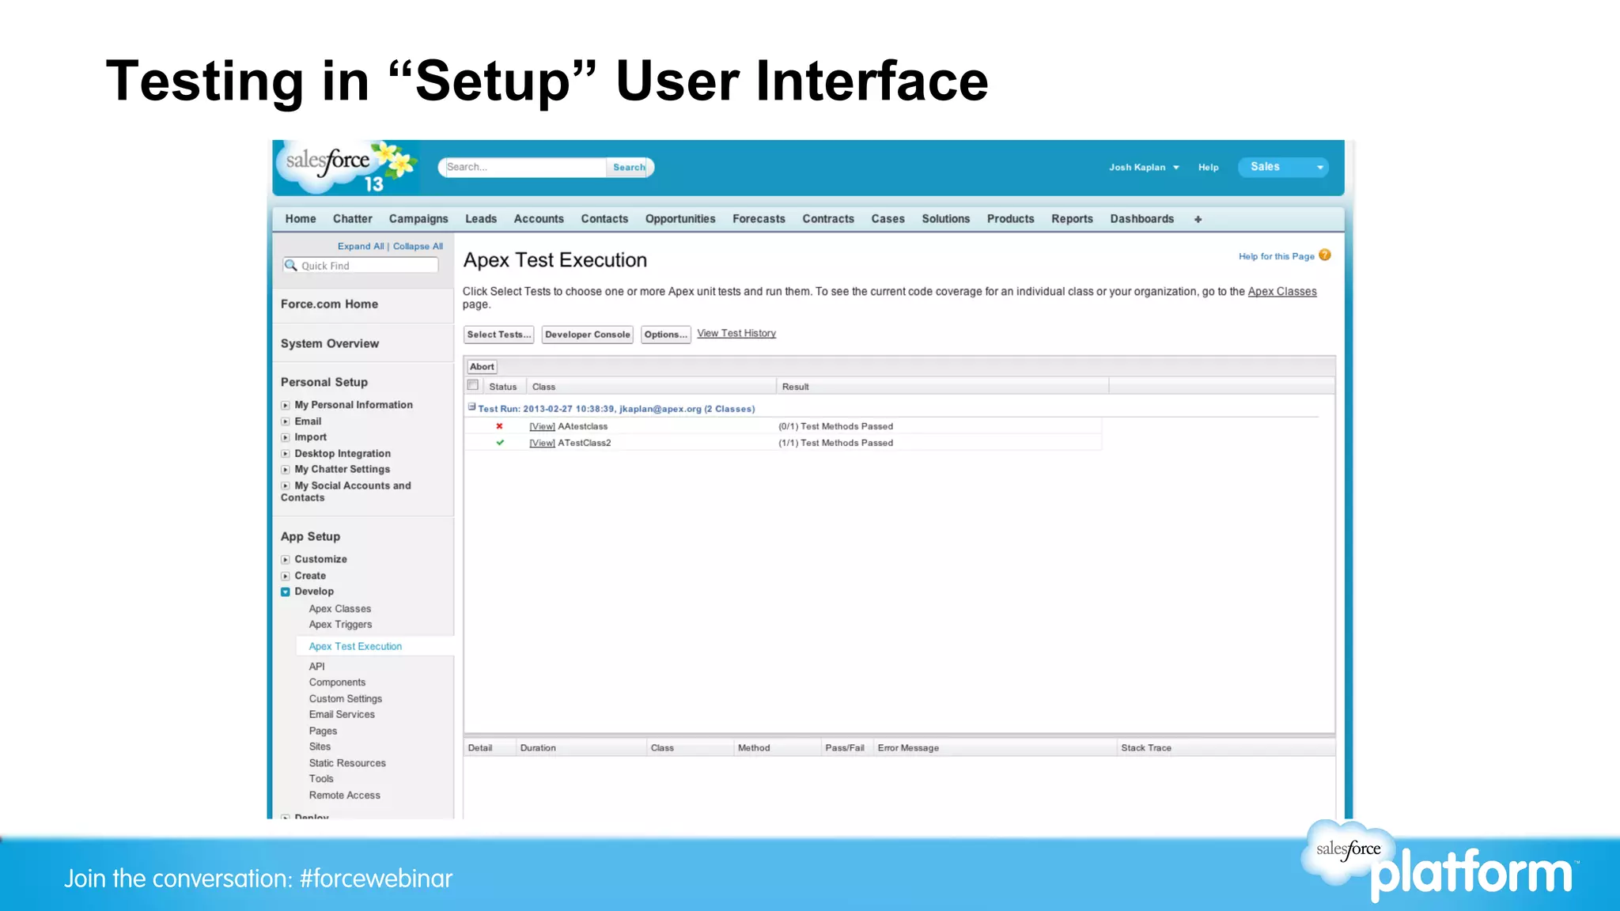The image size is (1620, 911).
Task: Switch to the Chatter tab
Action: click(x=353, y=219)
